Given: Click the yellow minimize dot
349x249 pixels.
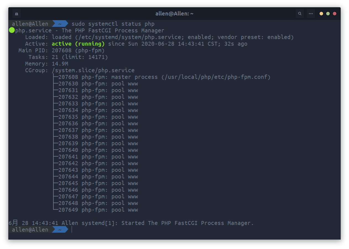Looking at the screenshot, I should [x=321, y=13].
